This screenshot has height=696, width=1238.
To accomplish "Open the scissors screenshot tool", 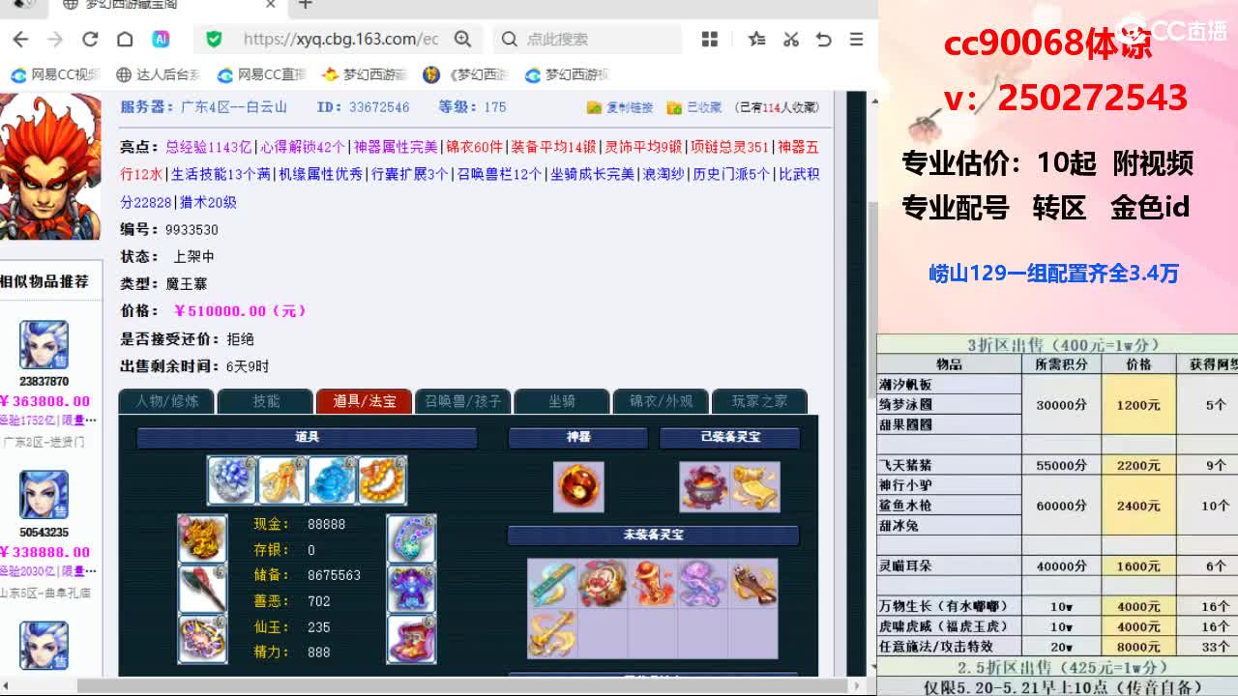I will click(790, 40).
